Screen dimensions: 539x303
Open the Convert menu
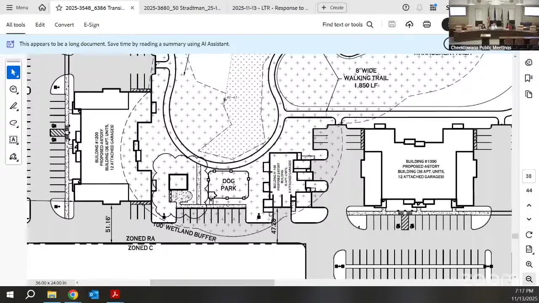[x=64, y=25]
